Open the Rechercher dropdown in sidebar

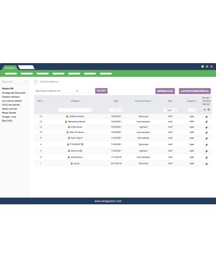(x=14, y=81)
